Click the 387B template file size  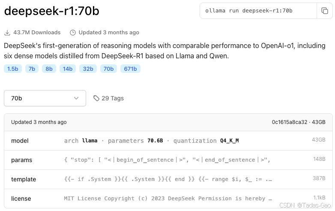[319, 178]
